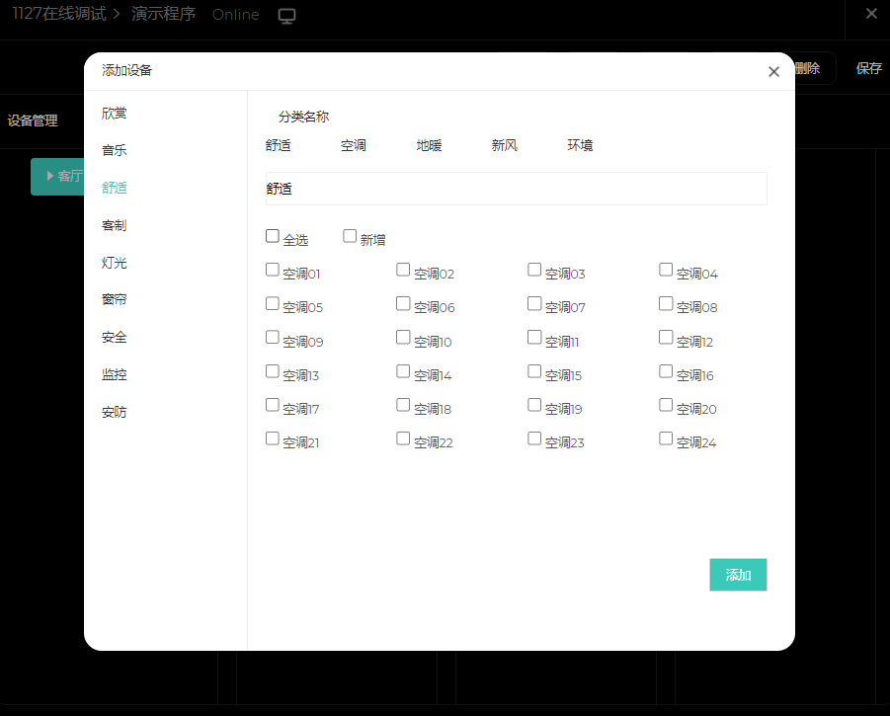The width and height of the screenshot is (890, 716).
Task: Enable the 空调10 checkbox
Action: coord(403,337)
